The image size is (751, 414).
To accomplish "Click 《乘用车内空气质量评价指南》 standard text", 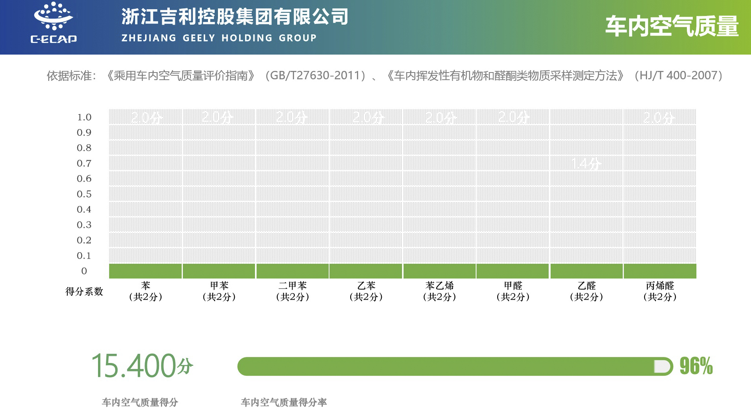I will point(180,75).
